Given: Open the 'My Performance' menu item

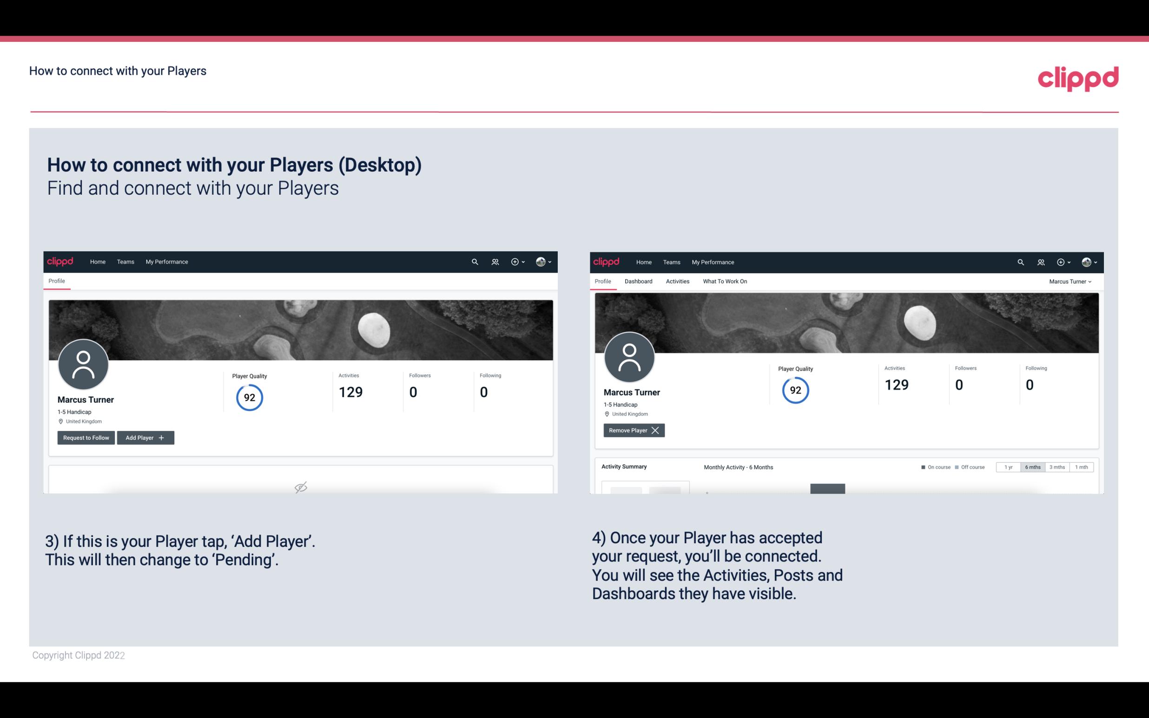Looking at the screenshot, I should 166,261.
